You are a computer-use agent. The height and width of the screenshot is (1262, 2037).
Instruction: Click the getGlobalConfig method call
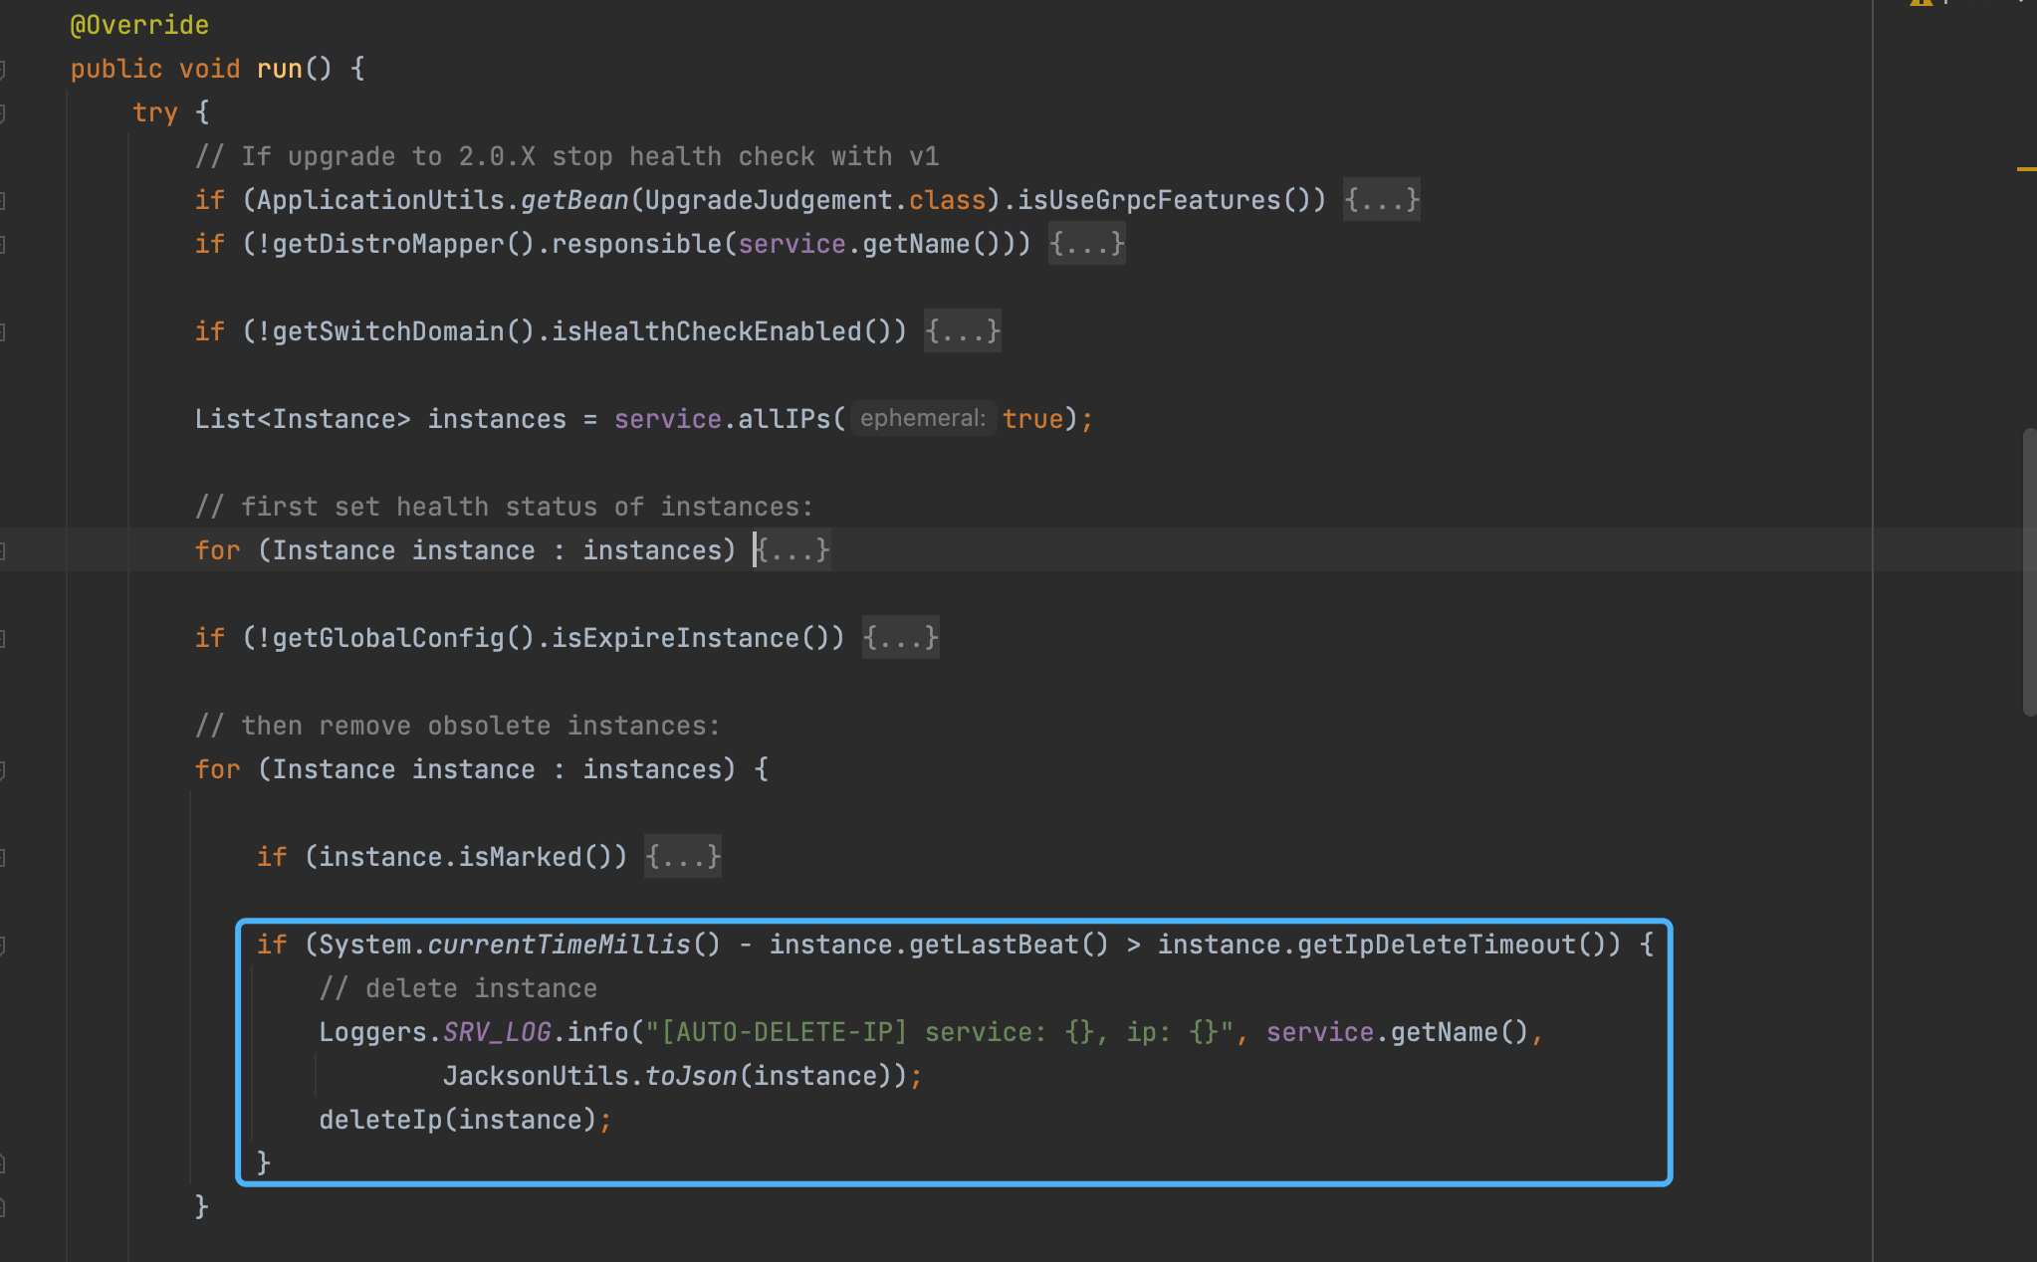388,638
